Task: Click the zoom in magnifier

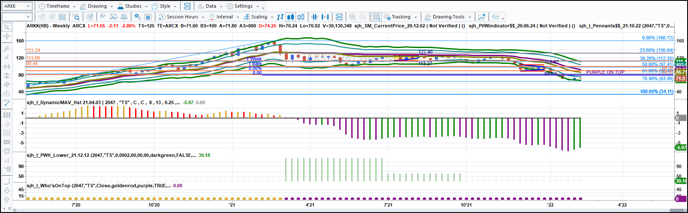Action: tap(353, 17)
